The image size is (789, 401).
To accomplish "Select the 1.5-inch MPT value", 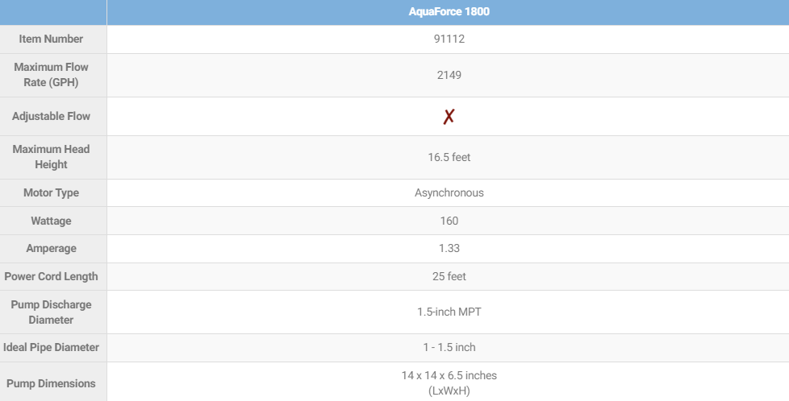I will pos(449,312).
